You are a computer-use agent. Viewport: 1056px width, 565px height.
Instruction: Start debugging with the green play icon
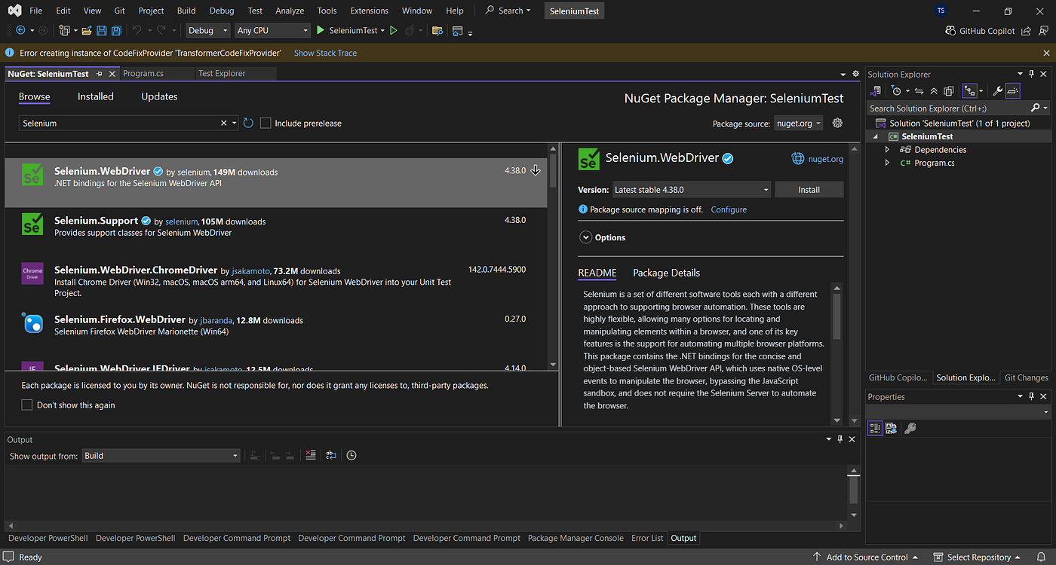(x=321, y=31)
